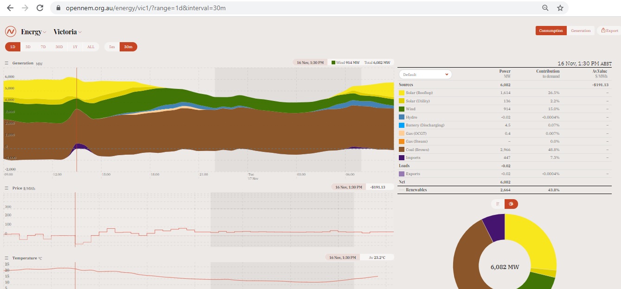
Task: Select the 3D range tab
Action: [28, 47]
